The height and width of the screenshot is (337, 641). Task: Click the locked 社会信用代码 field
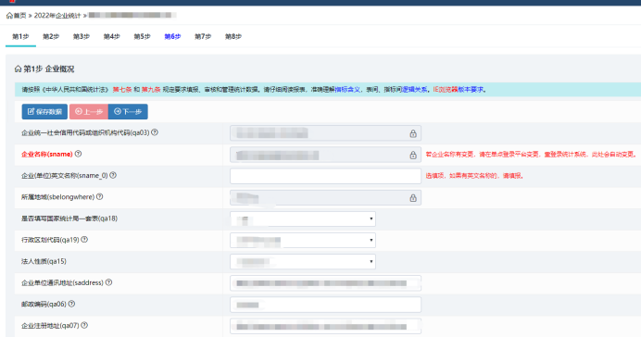coord(325,133)
